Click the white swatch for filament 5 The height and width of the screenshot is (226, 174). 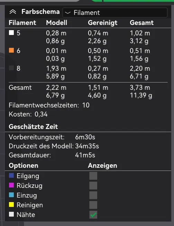point(11,33)
